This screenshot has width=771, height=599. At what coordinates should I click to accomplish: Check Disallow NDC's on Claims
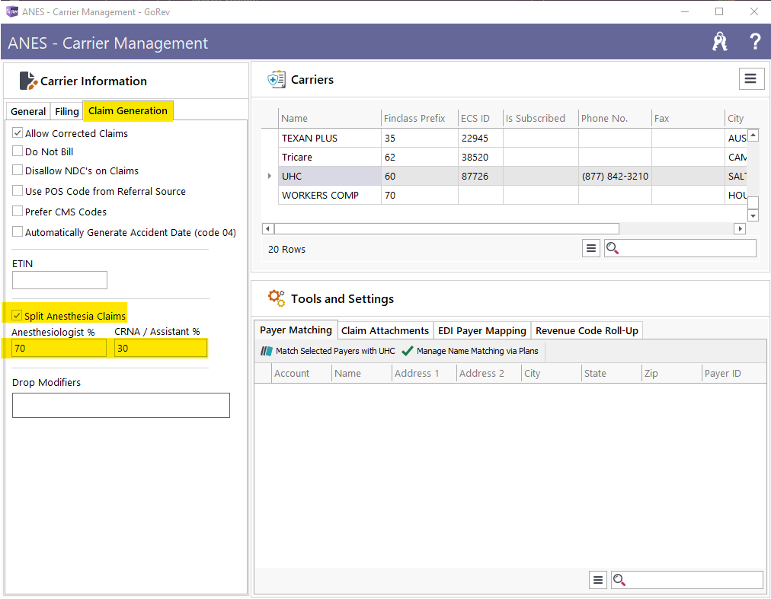coord(18,170)
